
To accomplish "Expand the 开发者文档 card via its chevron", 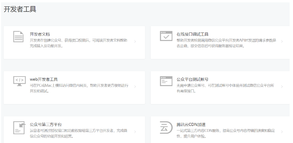I will [135, 42].
